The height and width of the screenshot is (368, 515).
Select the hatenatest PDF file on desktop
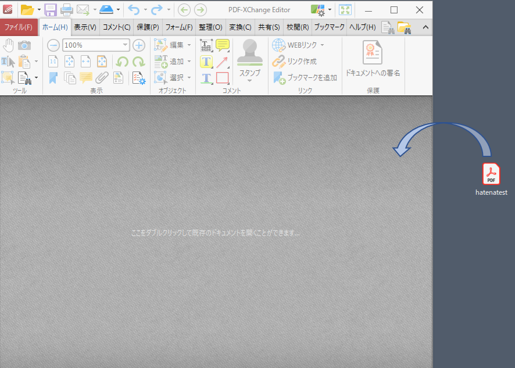pyautogui.click(x=491, y=180)
